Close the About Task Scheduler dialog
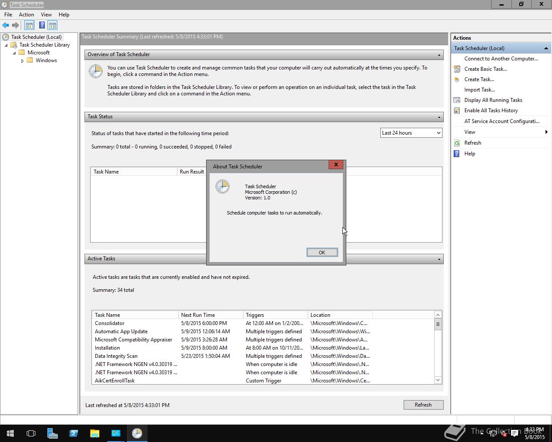This screenshot has height=442, width=552. [x=336, y=164]
